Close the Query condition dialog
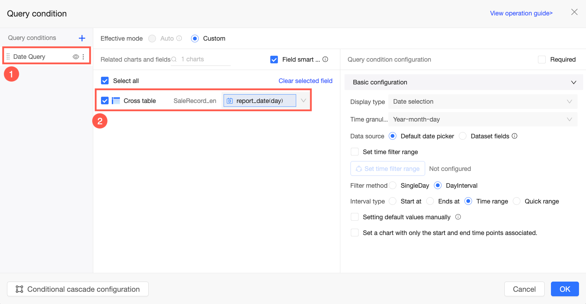The height and width of the screenshot is (304, 586). click(574, 12)
